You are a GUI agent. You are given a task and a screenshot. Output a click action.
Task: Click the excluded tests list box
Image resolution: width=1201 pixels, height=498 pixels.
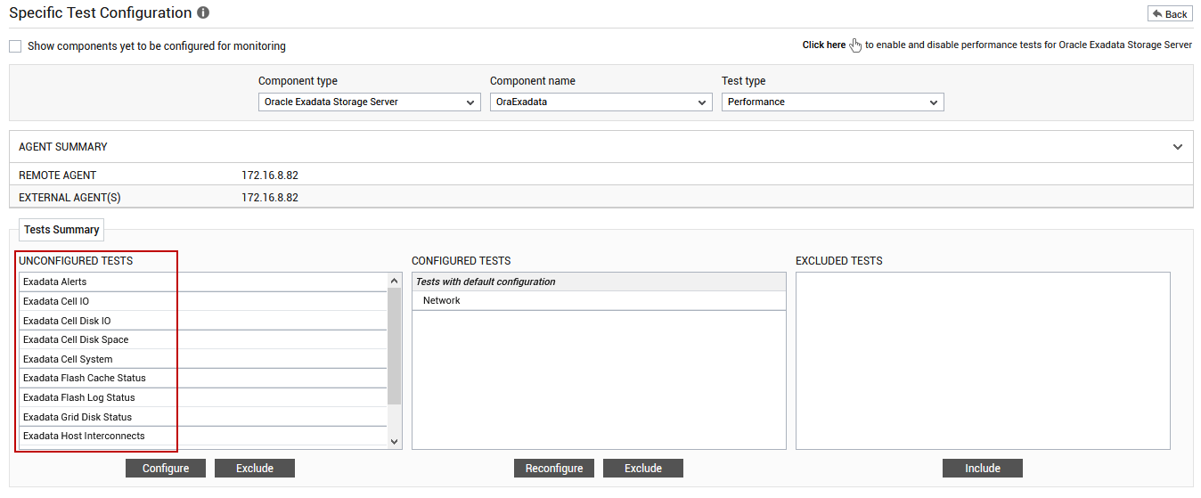click(x=983, y=361)
